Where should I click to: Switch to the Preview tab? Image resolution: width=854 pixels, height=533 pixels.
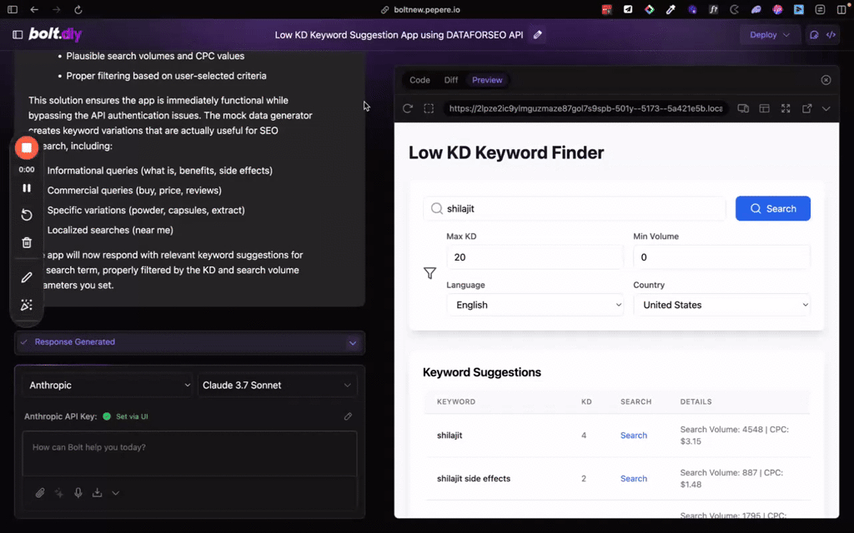(x=487, y=80)
